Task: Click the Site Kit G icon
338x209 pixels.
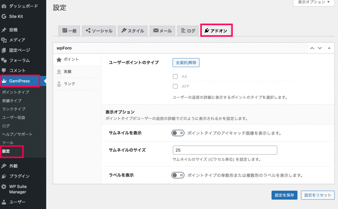Action: [4, 17]
